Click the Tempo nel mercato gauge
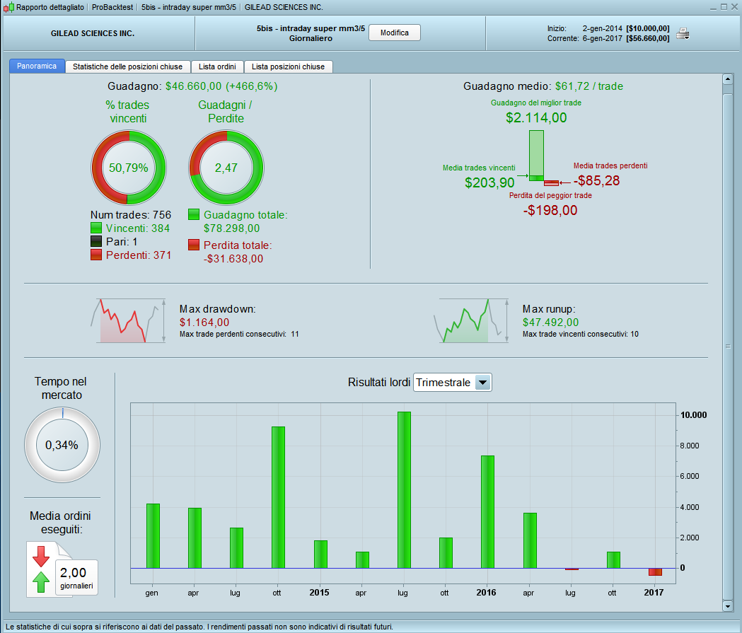The image size is (742, 633). (x=62, y=445)
